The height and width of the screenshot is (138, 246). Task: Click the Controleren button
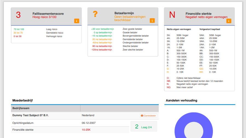(x=148, y=116)
